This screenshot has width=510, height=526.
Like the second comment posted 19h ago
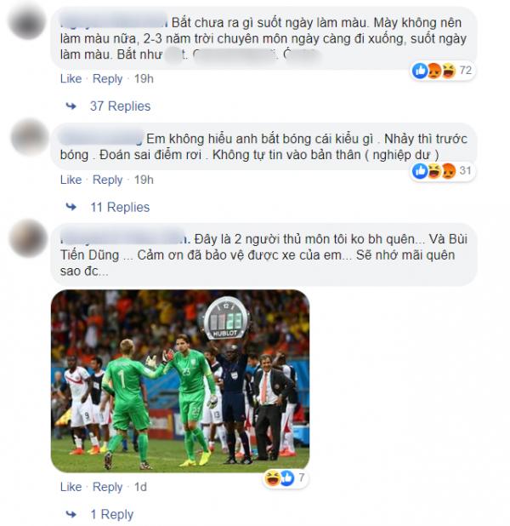click(x=71, y=180)
